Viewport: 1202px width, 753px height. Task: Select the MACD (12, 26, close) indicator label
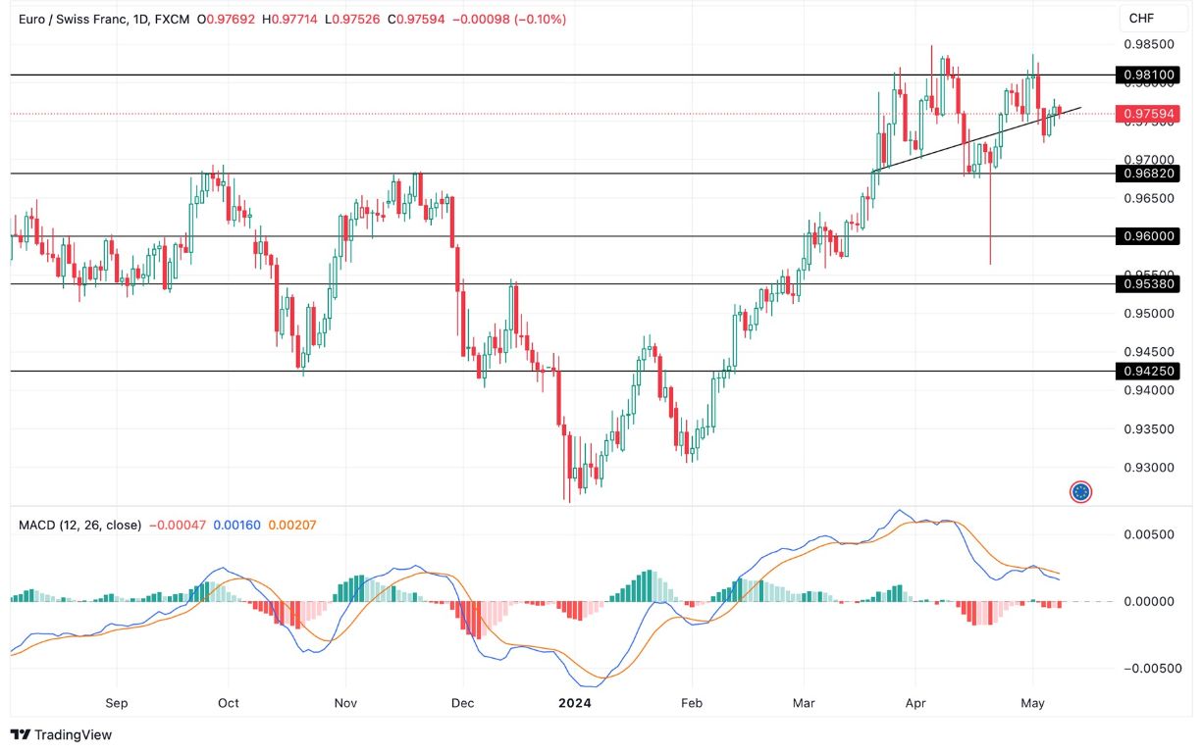point(78,527)
